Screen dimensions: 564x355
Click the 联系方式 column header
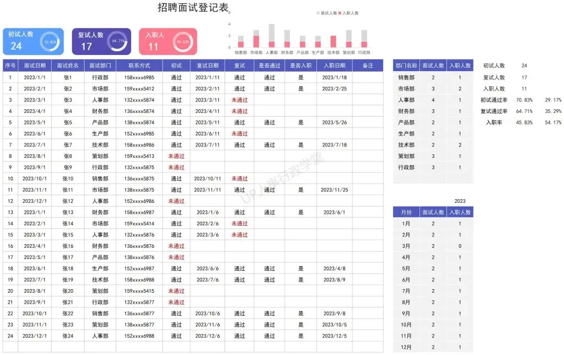tap(139, 65)
